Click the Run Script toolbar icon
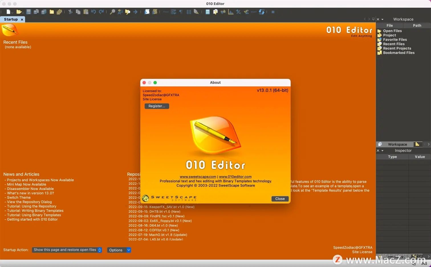431x267 pixels. (147, 12)
